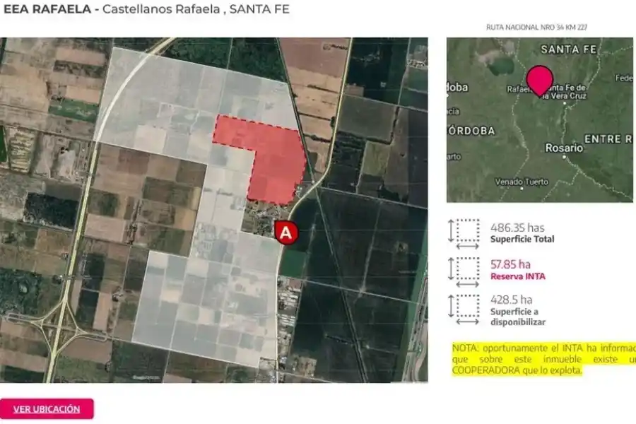Screen dimensions: 636x424
Task: Click the red circle marker labeled A
Action: (285, 232)
